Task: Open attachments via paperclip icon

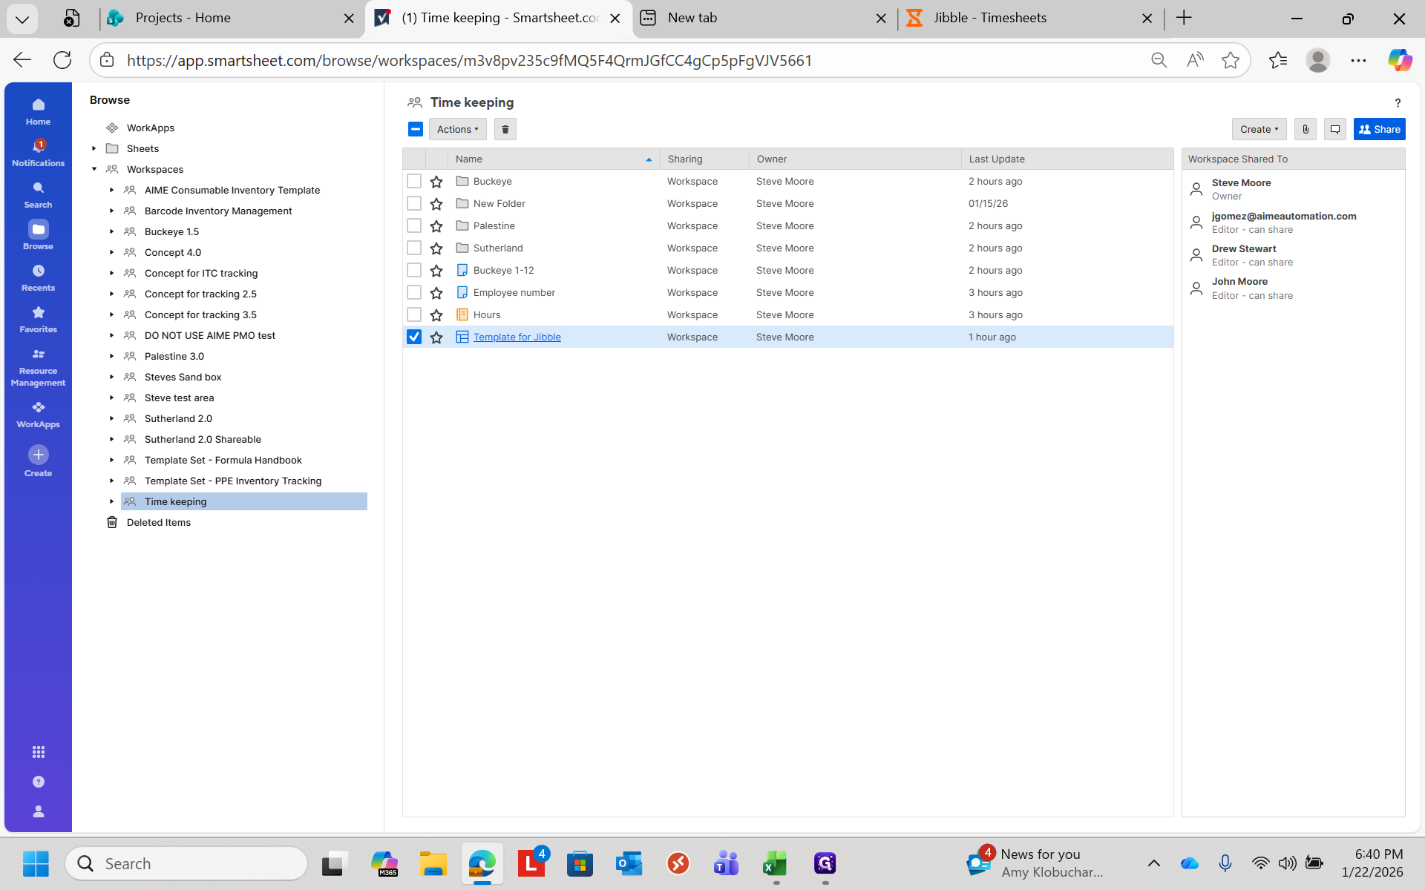Action: click(x=1306, y=129)
